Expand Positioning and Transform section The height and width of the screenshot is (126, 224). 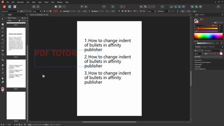tap(202, 62)
